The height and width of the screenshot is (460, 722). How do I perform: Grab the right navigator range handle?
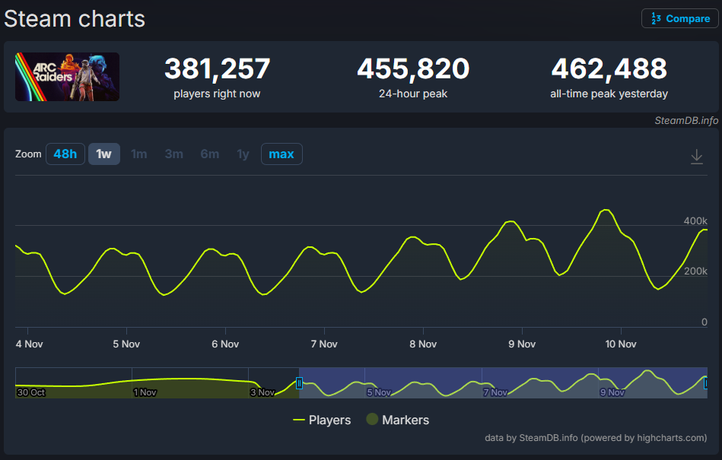[x=706, y=383]
